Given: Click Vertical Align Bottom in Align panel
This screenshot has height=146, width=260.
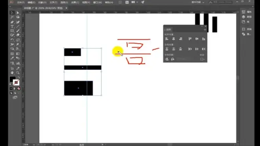Looking at the screenshot, I should coord(203,39).
